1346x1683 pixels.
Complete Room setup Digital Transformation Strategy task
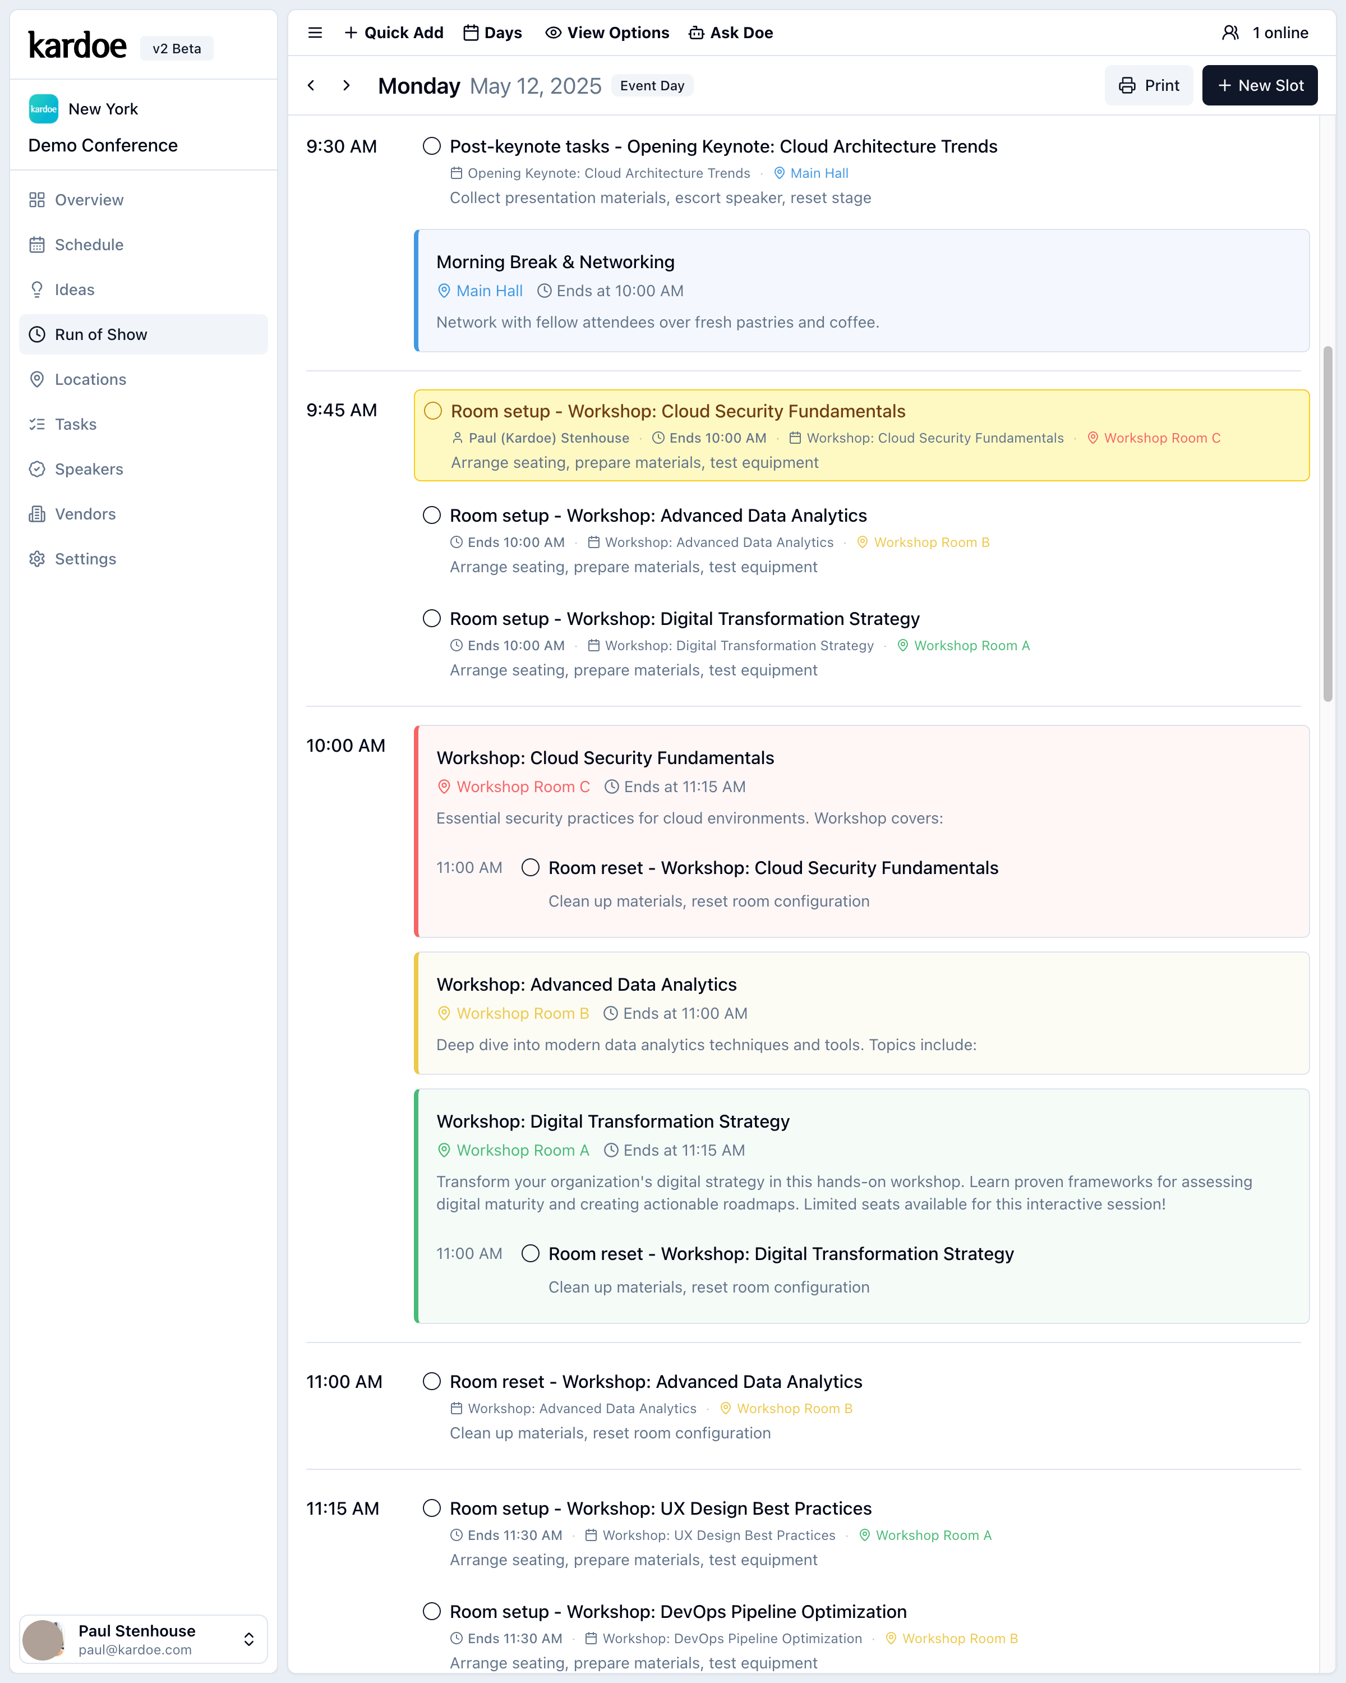click(x=431, y=618)
